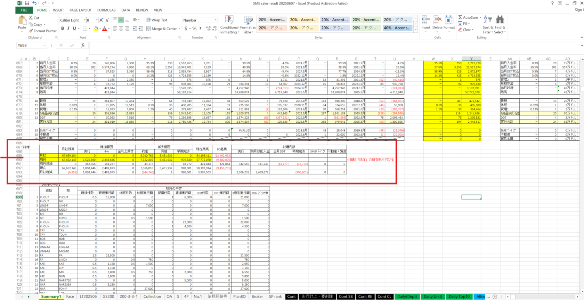The image size is (584, 300).
Task: Switch to the Daily(Dept) sheet tab
Action: click(407, 297)
